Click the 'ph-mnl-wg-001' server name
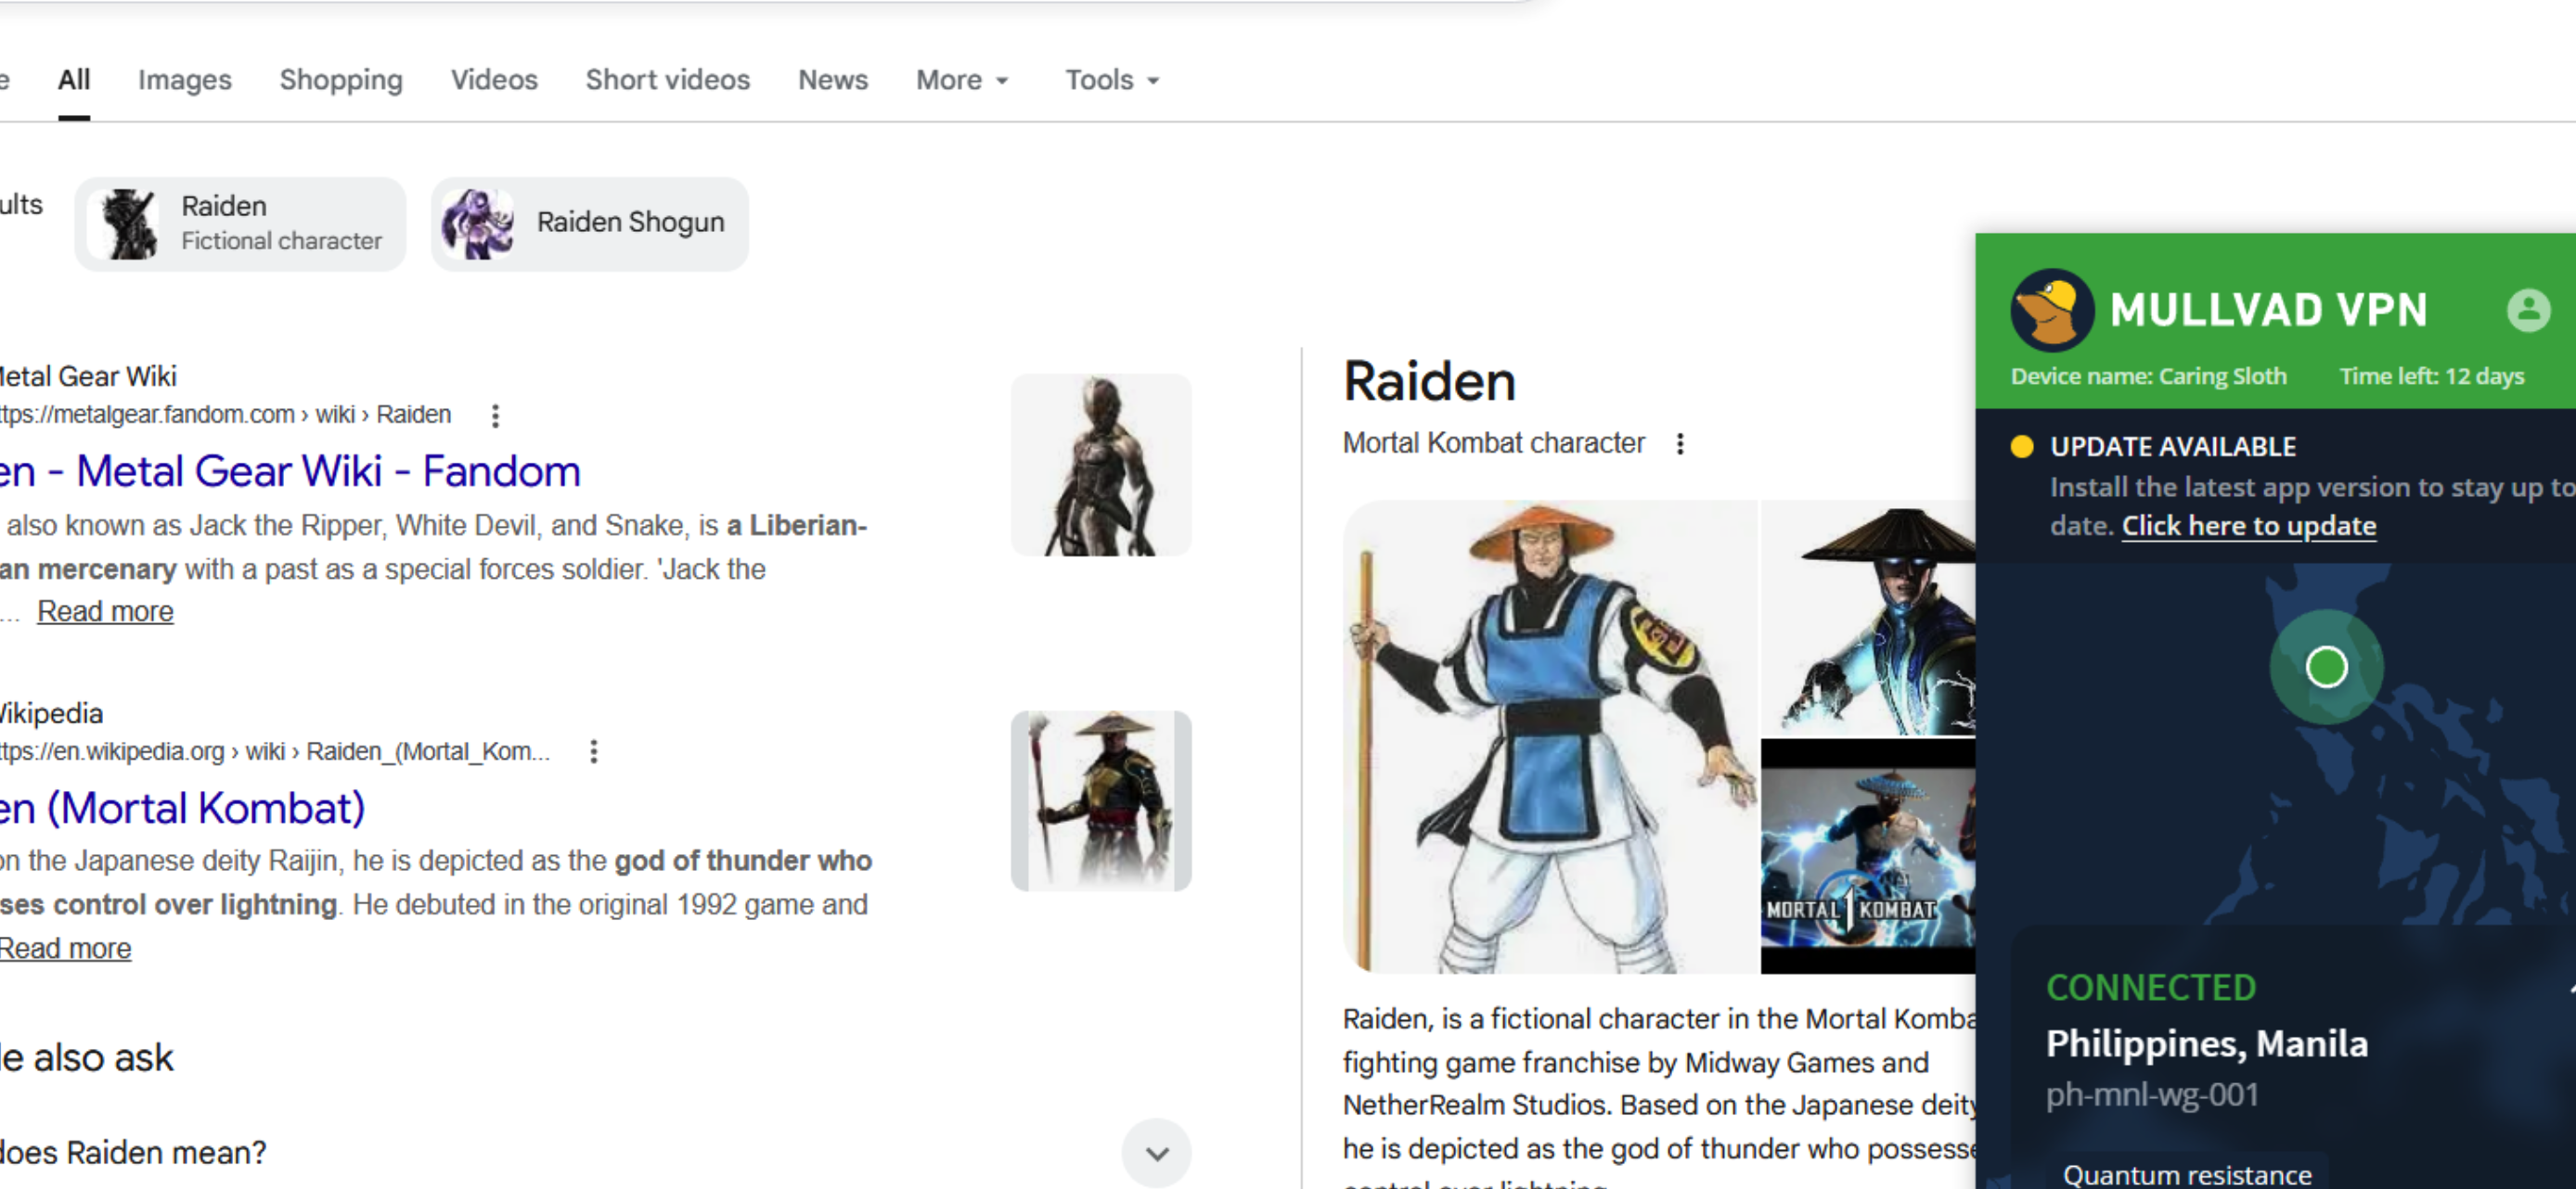 2152,1095
